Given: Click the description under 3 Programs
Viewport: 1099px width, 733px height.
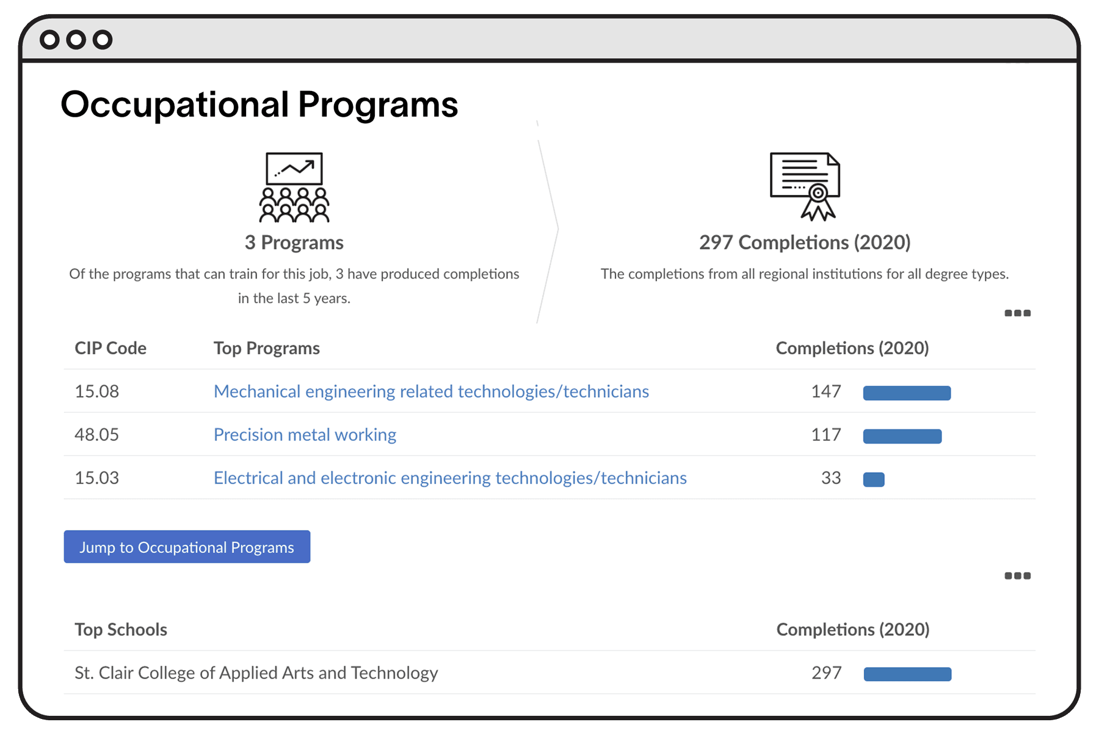Looking at the screenshot, I should [294, 286].
